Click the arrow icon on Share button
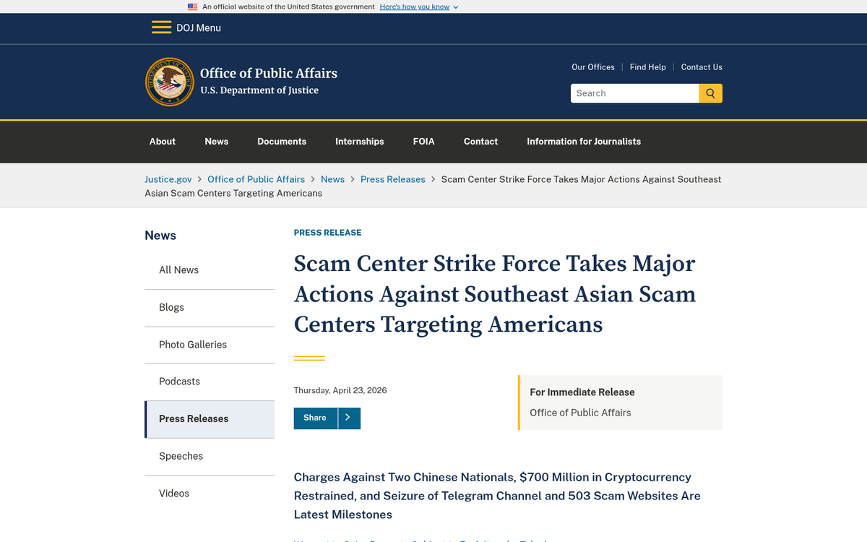This screenshot has height=542, width=867. (348, 418)
